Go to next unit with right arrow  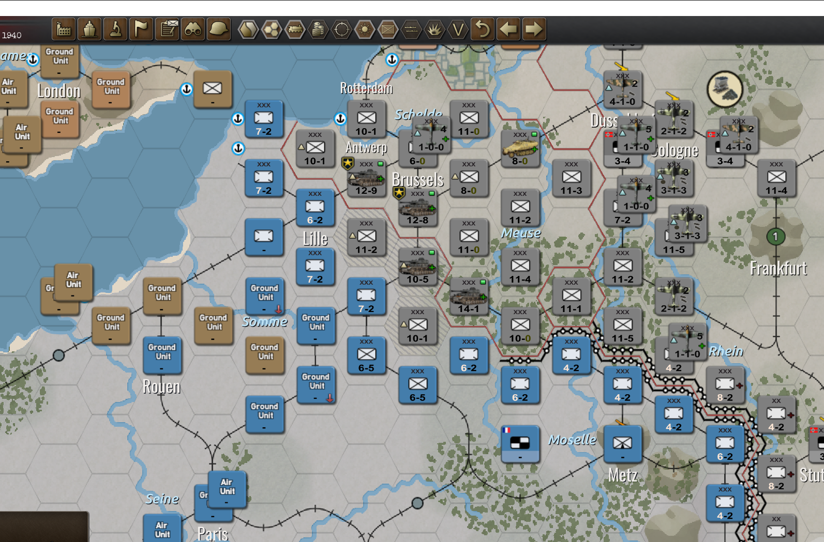(534, 29)
